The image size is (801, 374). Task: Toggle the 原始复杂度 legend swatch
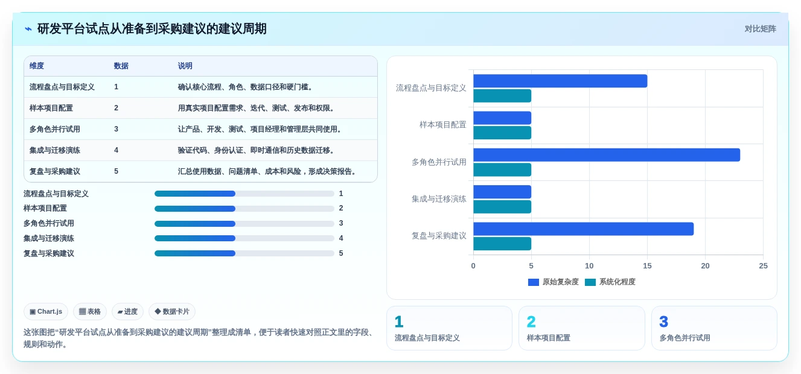(534, 282)
